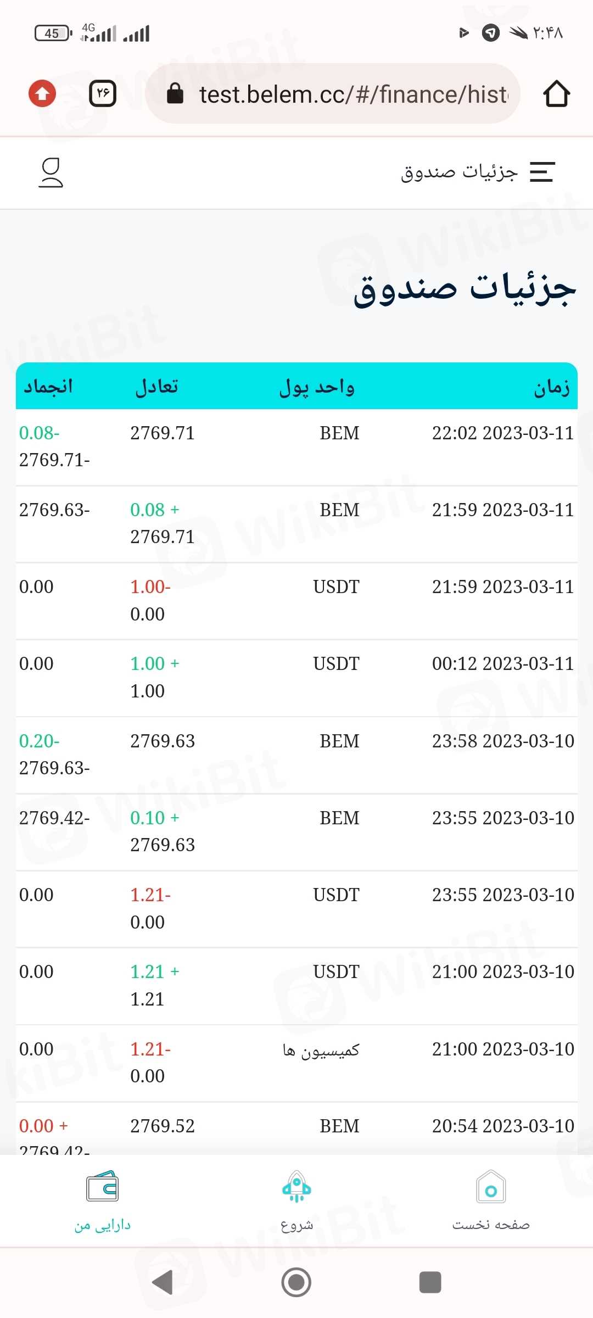Tap the red upload arrow icon
This screenshot has height=1318, width=593.
42,93
